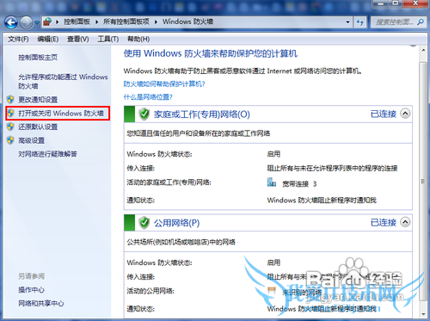Click the refresh button beside address bar
Viewport: 430px width, 321px height.
360,22
